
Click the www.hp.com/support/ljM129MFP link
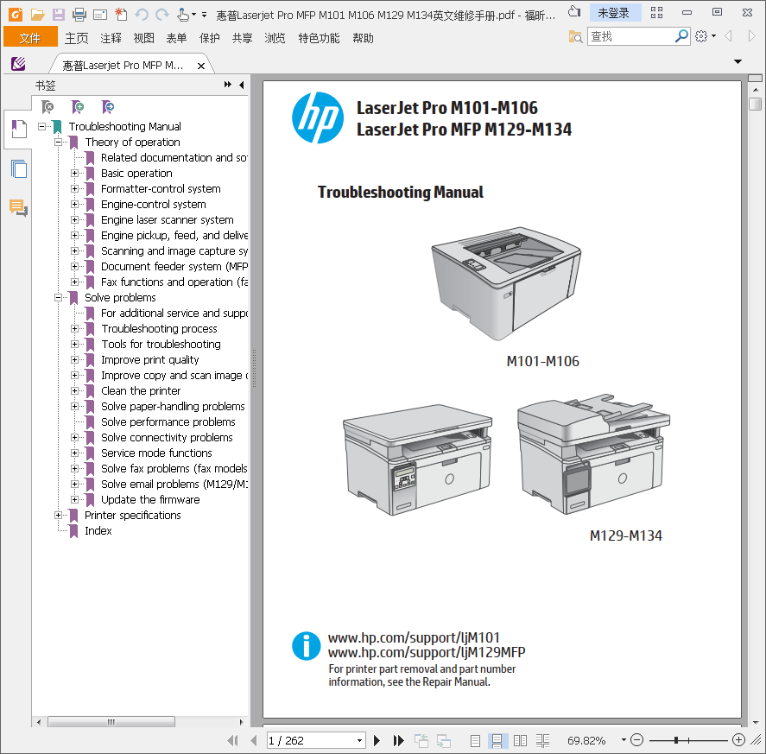click(427, 652)
